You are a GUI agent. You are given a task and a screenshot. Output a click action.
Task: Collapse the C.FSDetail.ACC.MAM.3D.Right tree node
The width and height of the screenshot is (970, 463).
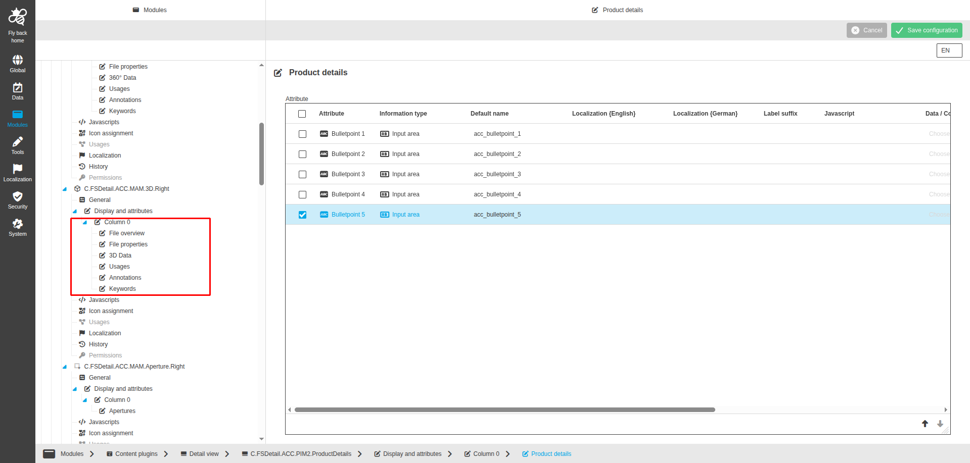[x=65, y=189]
